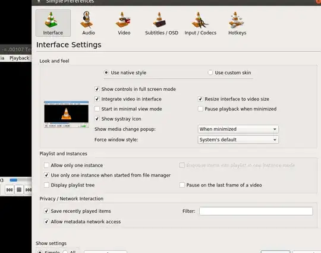Screen dimensions: 321x253
Task: Open the Input / Codecs settings category
Action: pos(200,23)
